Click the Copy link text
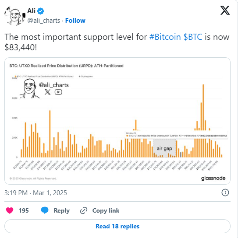Viewport: 238px width, 238px height. 106,210
